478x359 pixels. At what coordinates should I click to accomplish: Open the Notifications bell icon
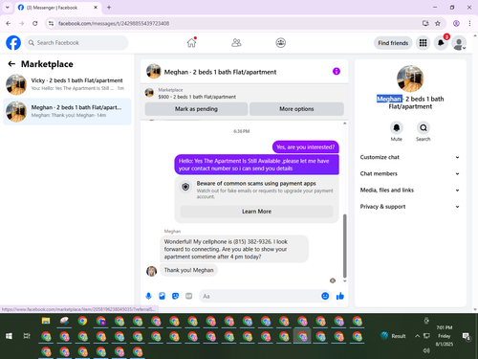[441, 43]
